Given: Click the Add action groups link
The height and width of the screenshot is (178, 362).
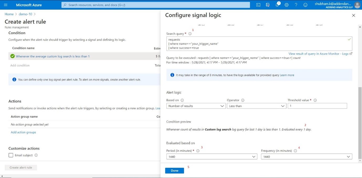Looking at the screenshot, I should tap(23, 132).
